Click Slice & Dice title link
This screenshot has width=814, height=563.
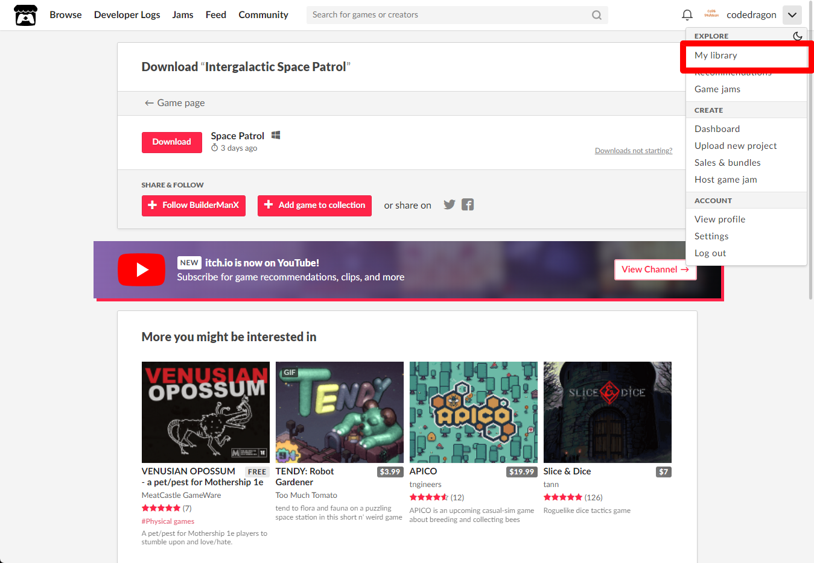click(567, 471)
